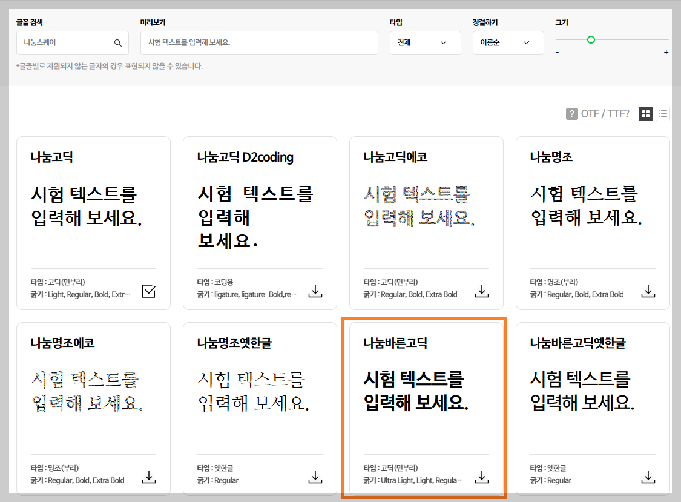Click '타입 : 옛한글' on 나눔명조옛한글 card
Screen dimensions: 681x502
pyautogui.click(x=215, y=468)
